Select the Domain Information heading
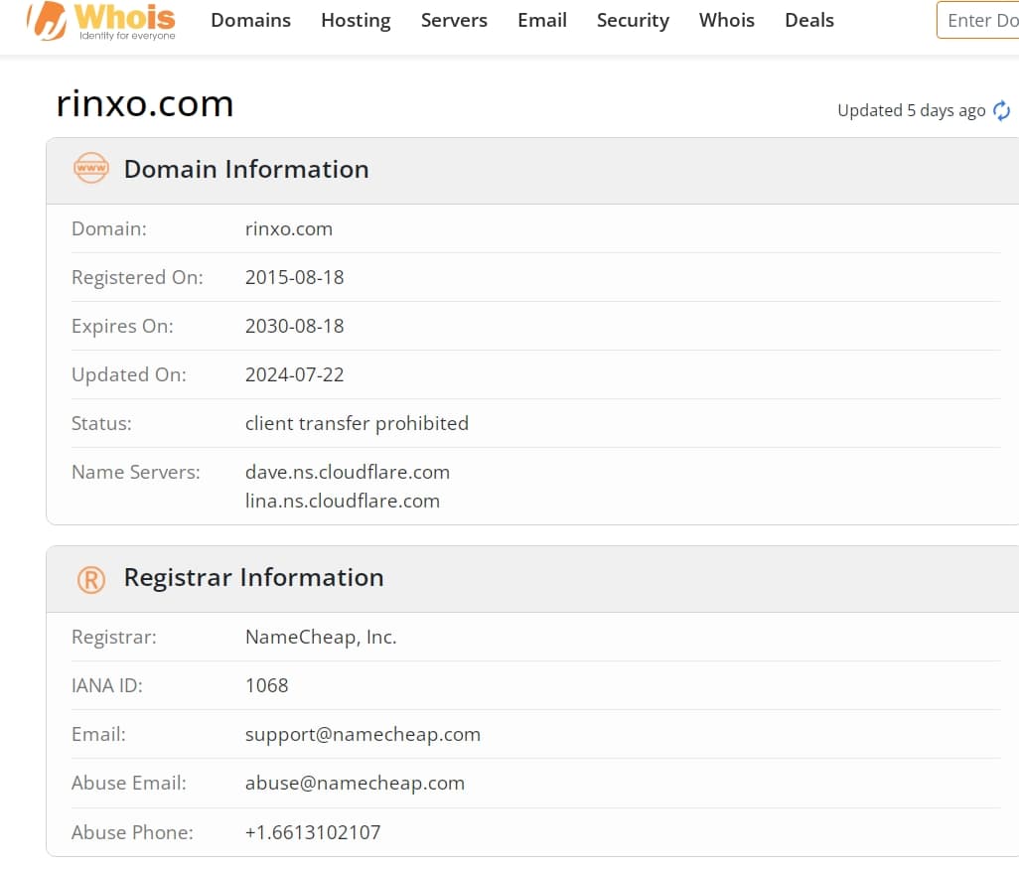This screenshot has height=873, width=1019. pos(246,169)
